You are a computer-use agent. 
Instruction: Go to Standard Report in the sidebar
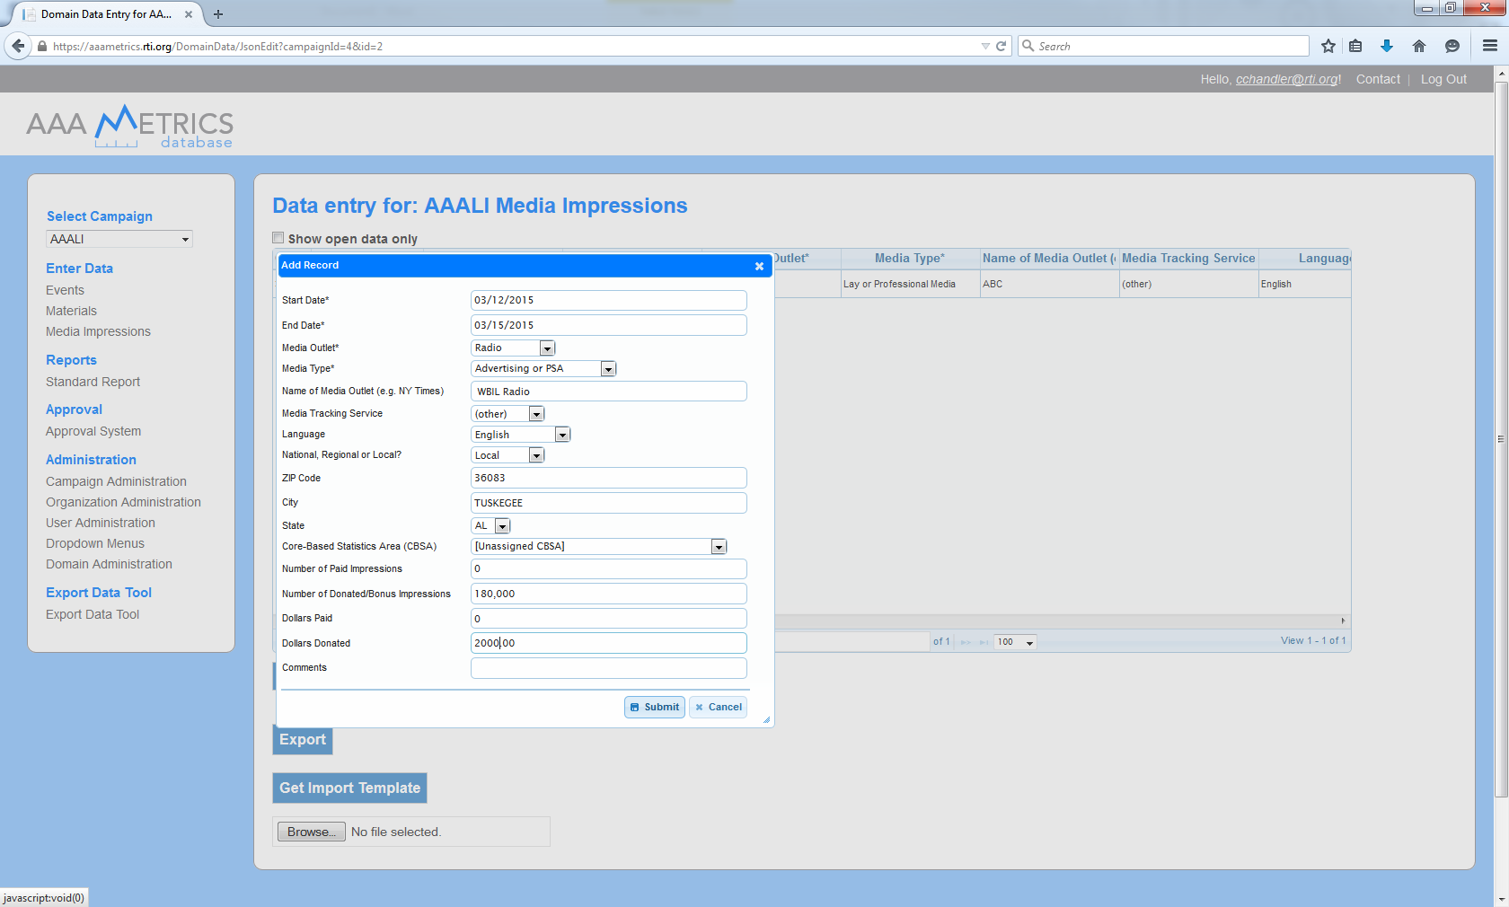pyautogui.click(x=93, y=382)
